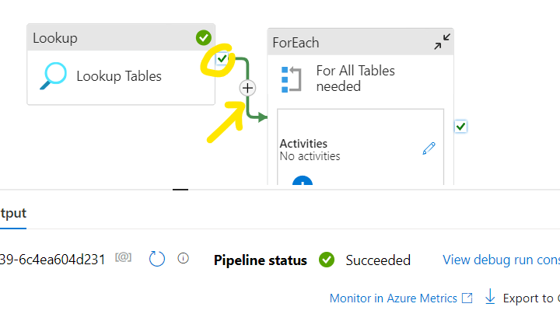Click the Lookup magnifier activity icon

[54, 76]
